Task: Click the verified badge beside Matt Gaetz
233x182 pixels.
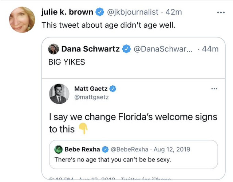Action: (113, 89)
